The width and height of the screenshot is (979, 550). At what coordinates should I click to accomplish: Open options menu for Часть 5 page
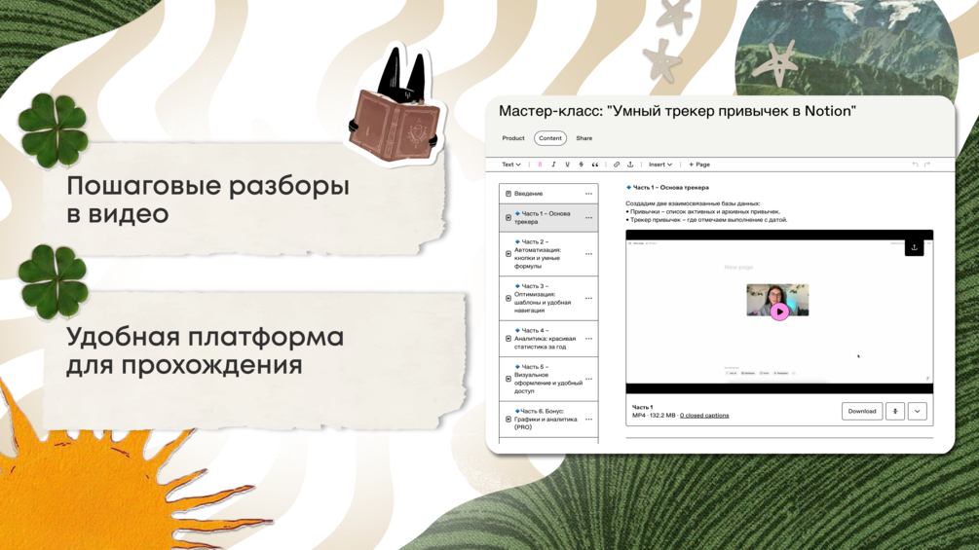[588, 379]
